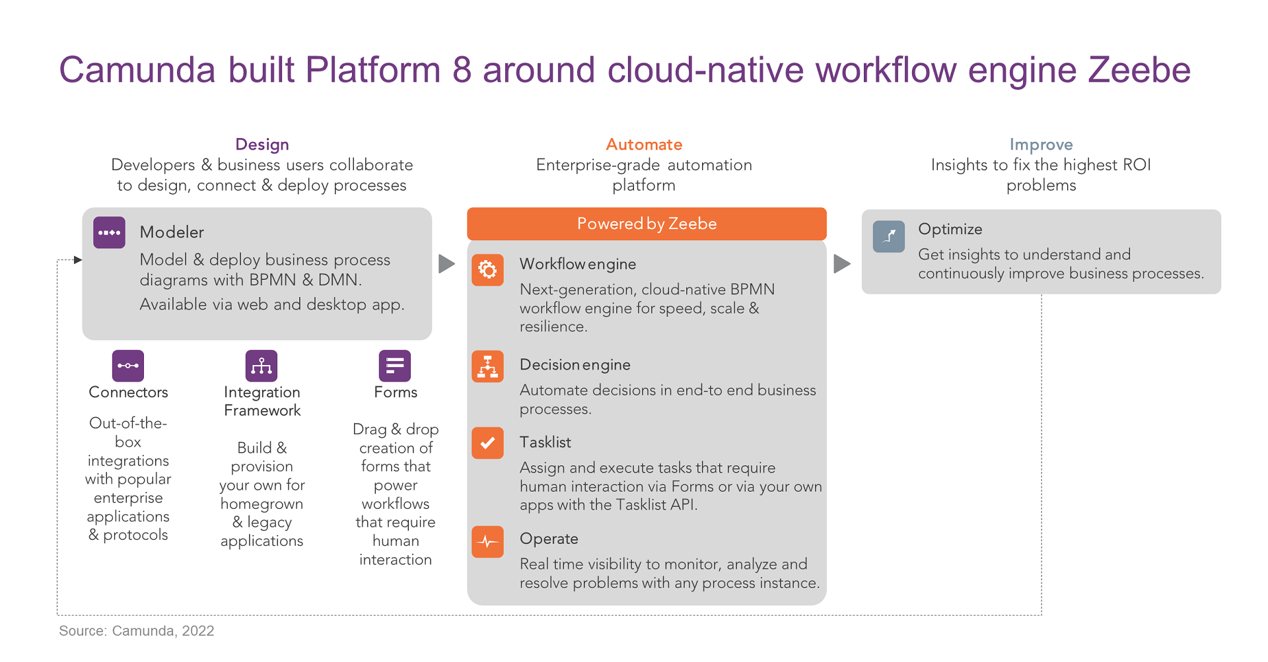Click the Optimize title
The image size is (1268, 662).
coord(950,229)
